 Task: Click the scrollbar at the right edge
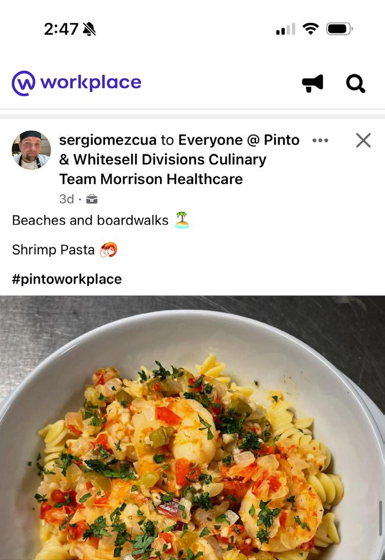click(x=380, y=517)
